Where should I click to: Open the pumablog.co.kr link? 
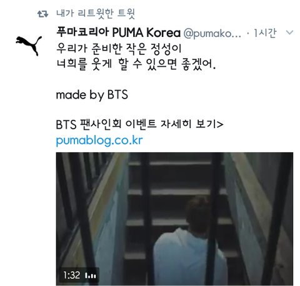pyautogui.click(x=99, y=141)
